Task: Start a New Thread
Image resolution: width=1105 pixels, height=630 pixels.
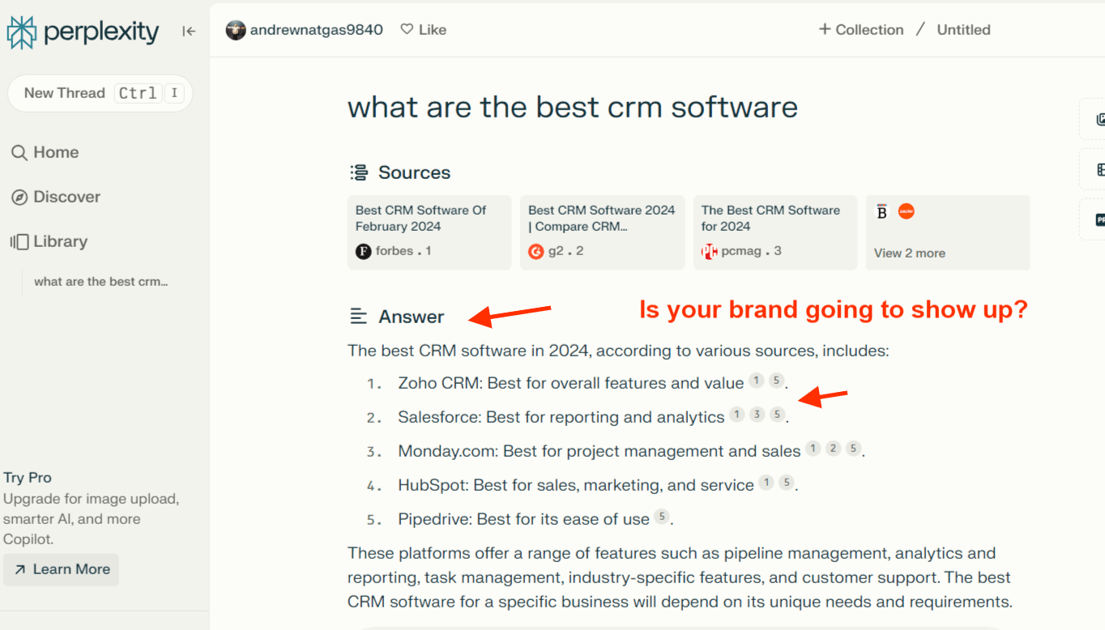Action: (x=65, y=93)
